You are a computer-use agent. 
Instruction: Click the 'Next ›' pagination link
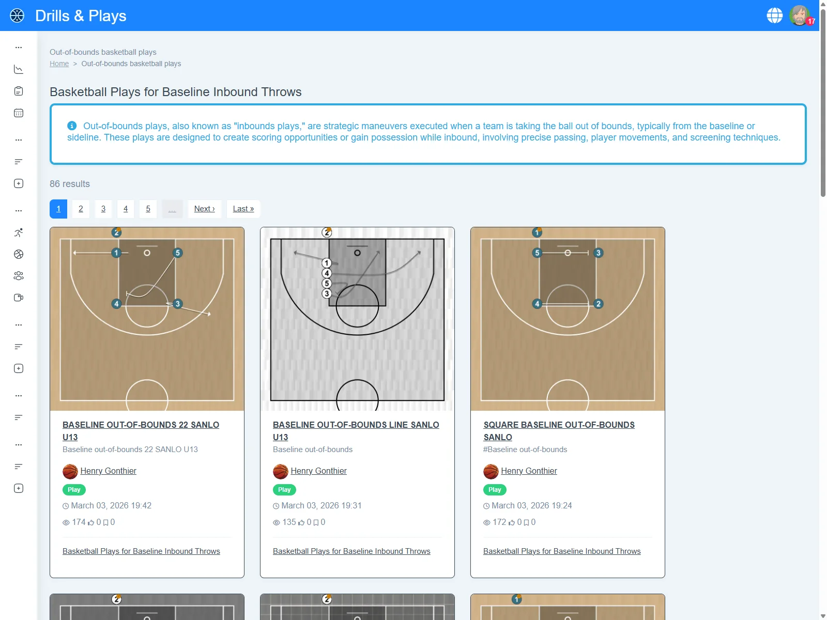pos(204,209)
